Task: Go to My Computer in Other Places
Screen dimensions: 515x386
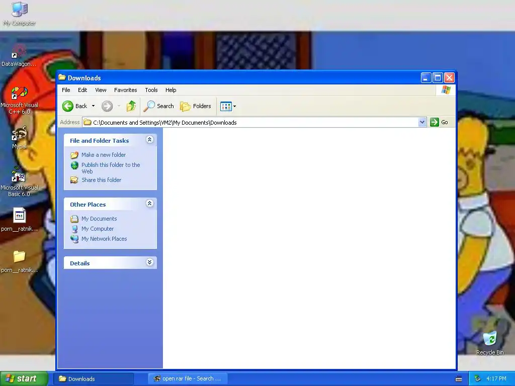Action: pos(98,229)
